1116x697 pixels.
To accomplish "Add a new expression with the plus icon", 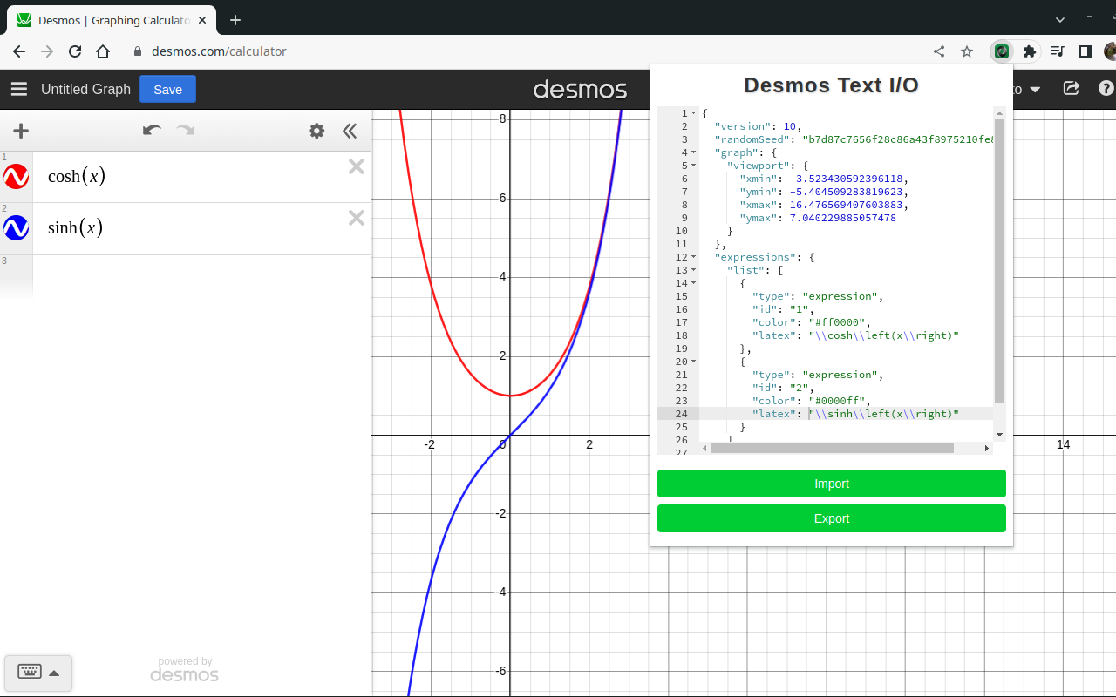I will (x=21, y=130).
